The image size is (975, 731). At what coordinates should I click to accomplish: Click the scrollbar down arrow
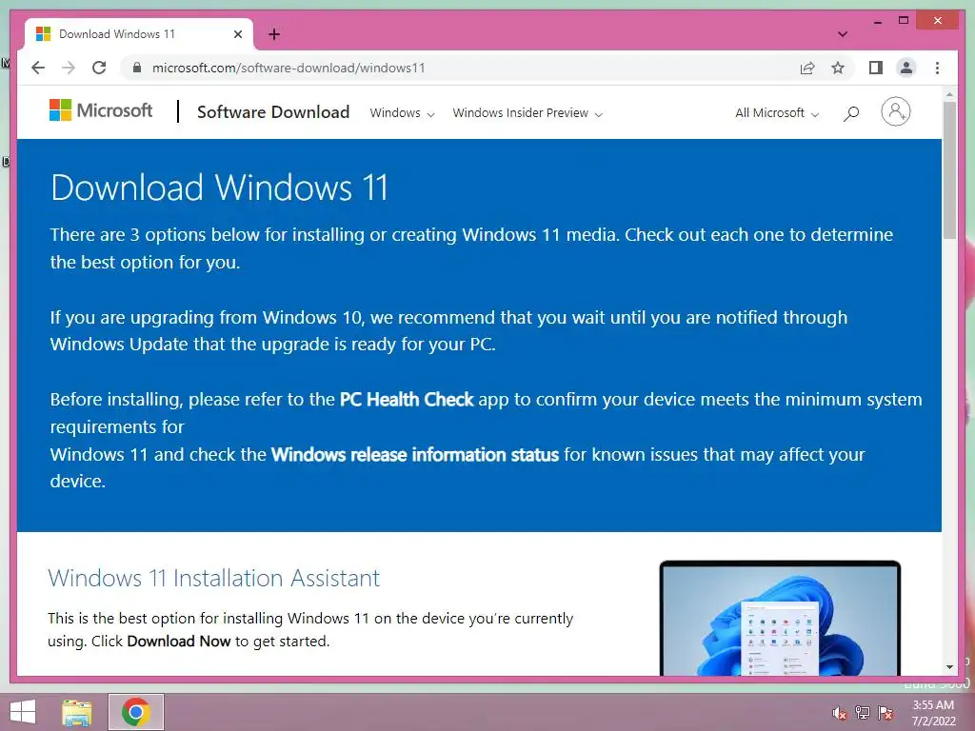point(949,667)
